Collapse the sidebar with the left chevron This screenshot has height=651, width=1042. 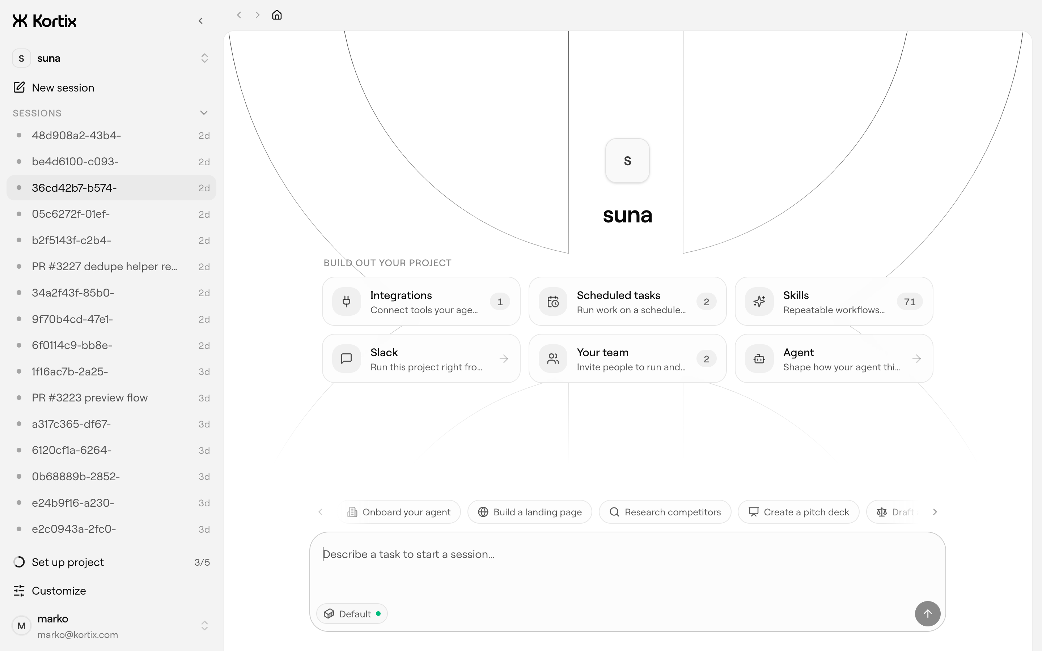pyautogui.click(x=201, y=21)
